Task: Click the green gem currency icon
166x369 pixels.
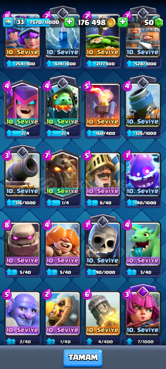Action: tap(159, 23)
